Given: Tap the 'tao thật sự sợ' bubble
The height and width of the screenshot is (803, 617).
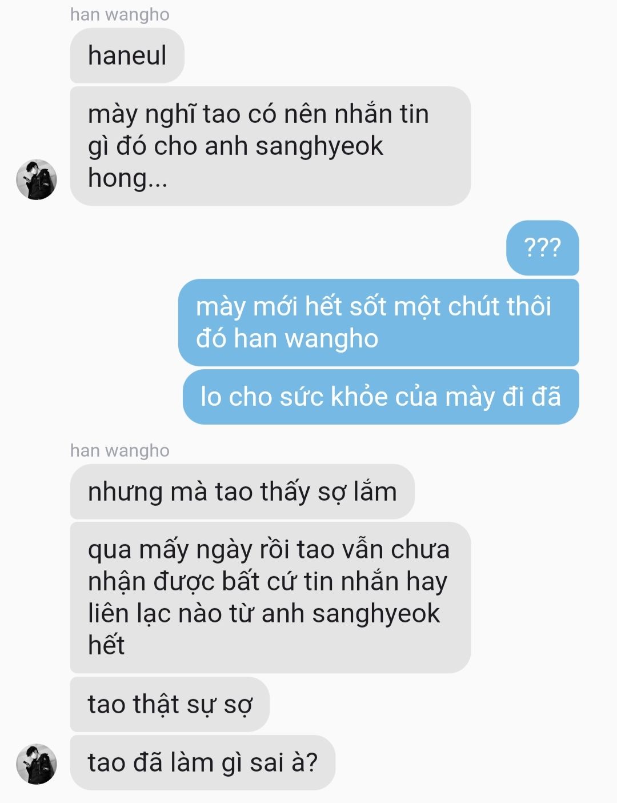Looking at the screenshot, I should tap(170, 704).
